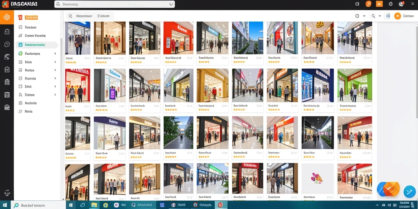
Task: Click the top search input field
Action: (x=115, y=4)
